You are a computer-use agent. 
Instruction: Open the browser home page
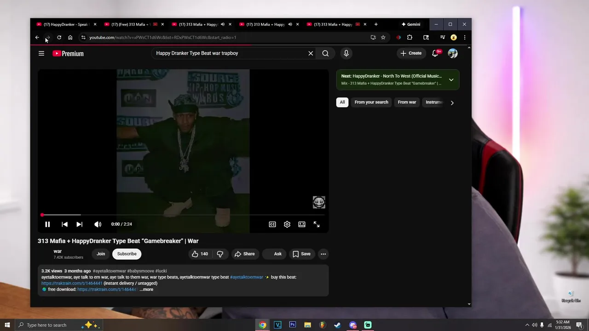click(70, 37)
